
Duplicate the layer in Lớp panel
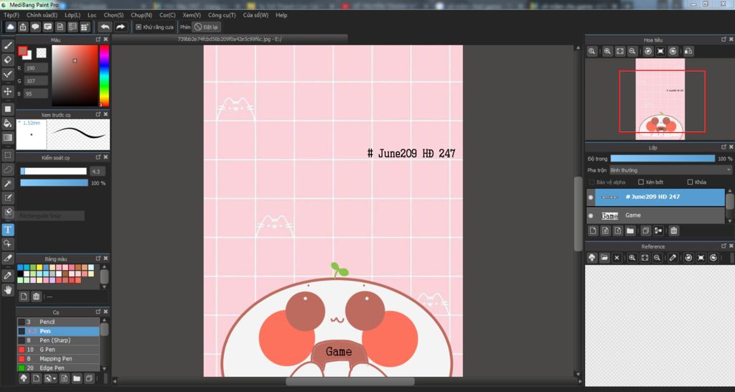click(646, 230)
